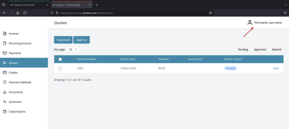Sort by Quote Status column header
The width and height of the screenshot is (289, 129).
(x=233, y=59)
